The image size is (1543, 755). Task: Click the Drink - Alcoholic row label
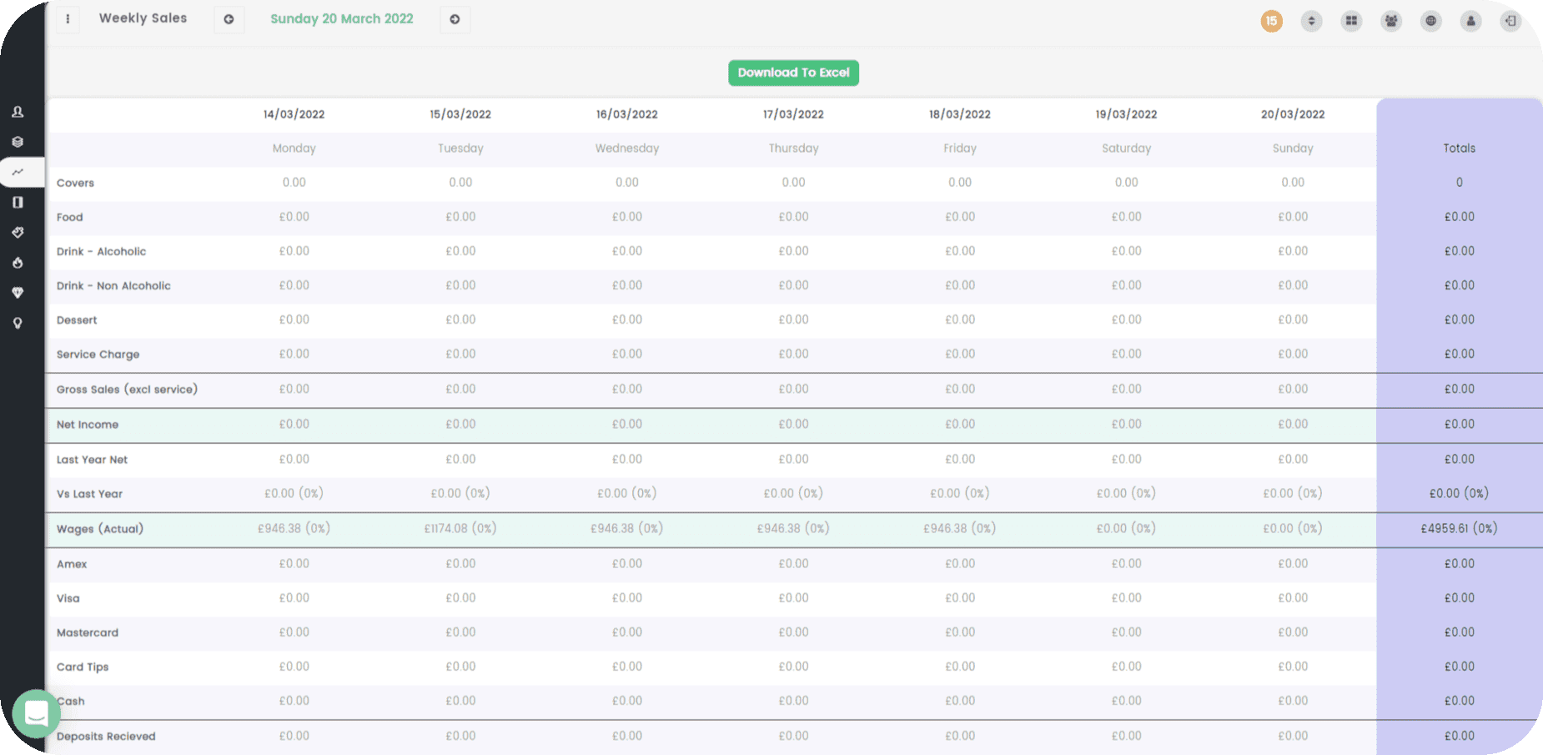tap(101, 251)
